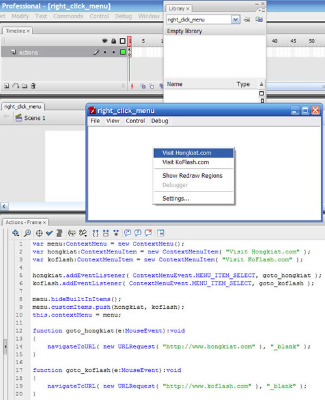
Task: Click Insert a target path crosshair icon
Action: (x=39, y=233)
